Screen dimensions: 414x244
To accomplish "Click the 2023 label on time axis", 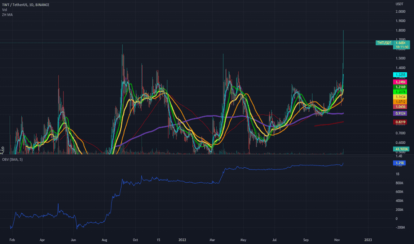I will click(368, 240).
